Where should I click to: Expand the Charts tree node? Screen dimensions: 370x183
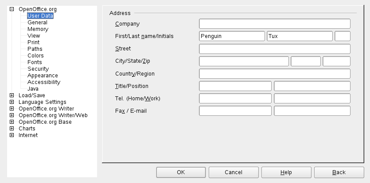point(12,129)
